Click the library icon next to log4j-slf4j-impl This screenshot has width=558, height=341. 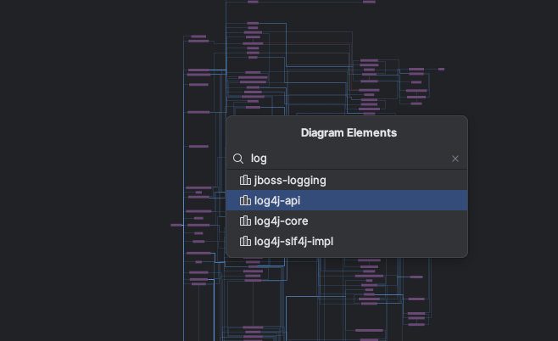click(245, 241)
